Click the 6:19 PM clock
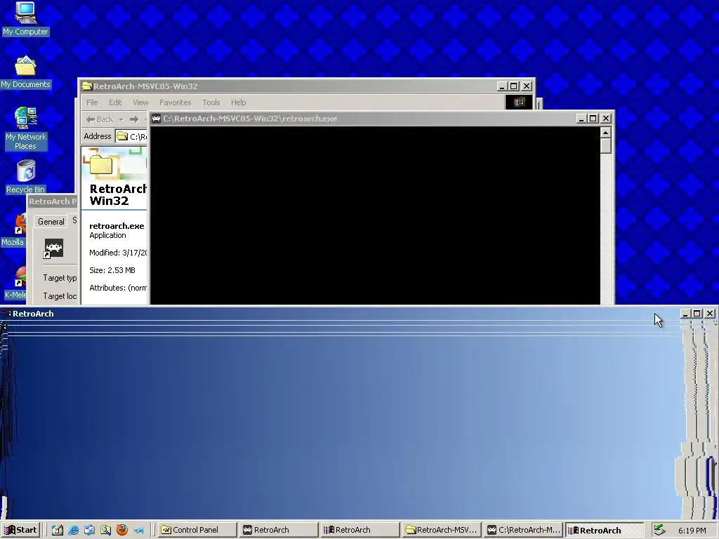Viewport: 719px width, 539px height. pyautogui.click(x=692, y=531)
